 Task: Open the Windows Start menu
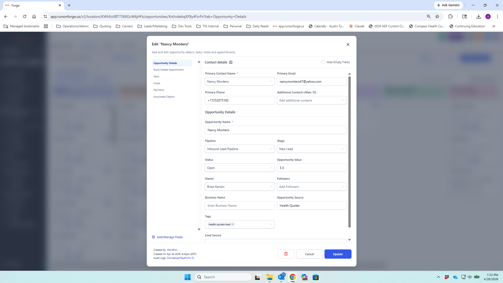click(187, 277)
